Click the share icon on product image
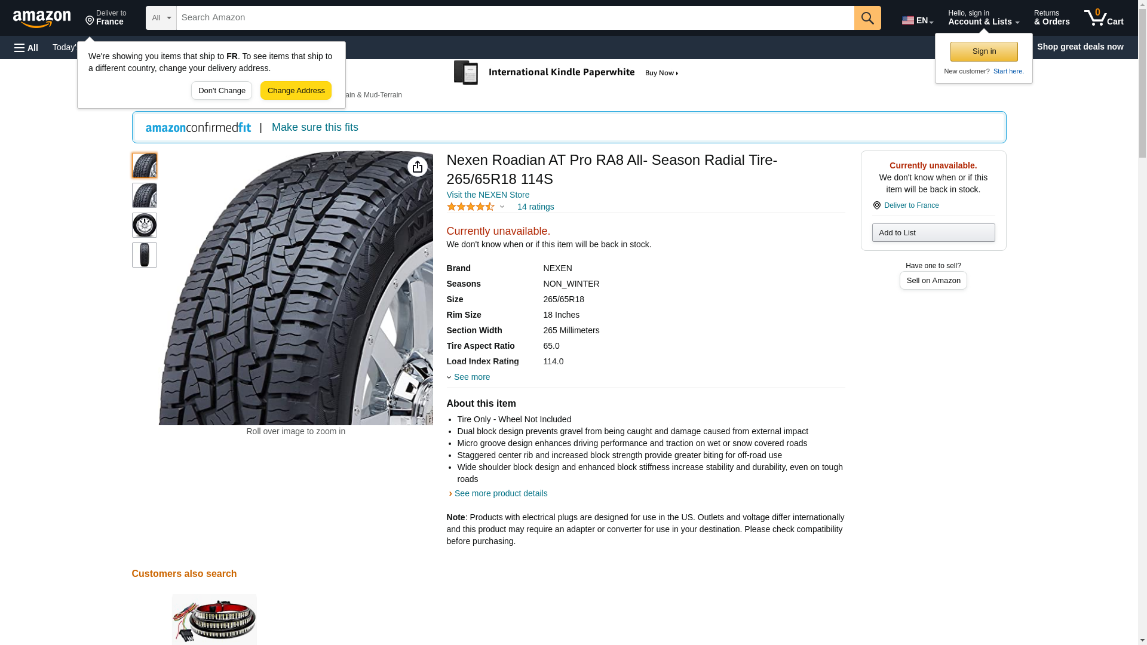The width and height of the screenshot is (1147, 645). [x=418, y=167]
